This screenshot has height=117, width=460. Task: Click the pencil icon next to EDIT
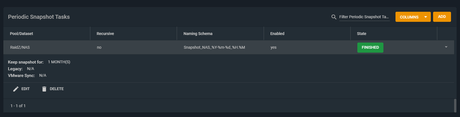point(16,89)
